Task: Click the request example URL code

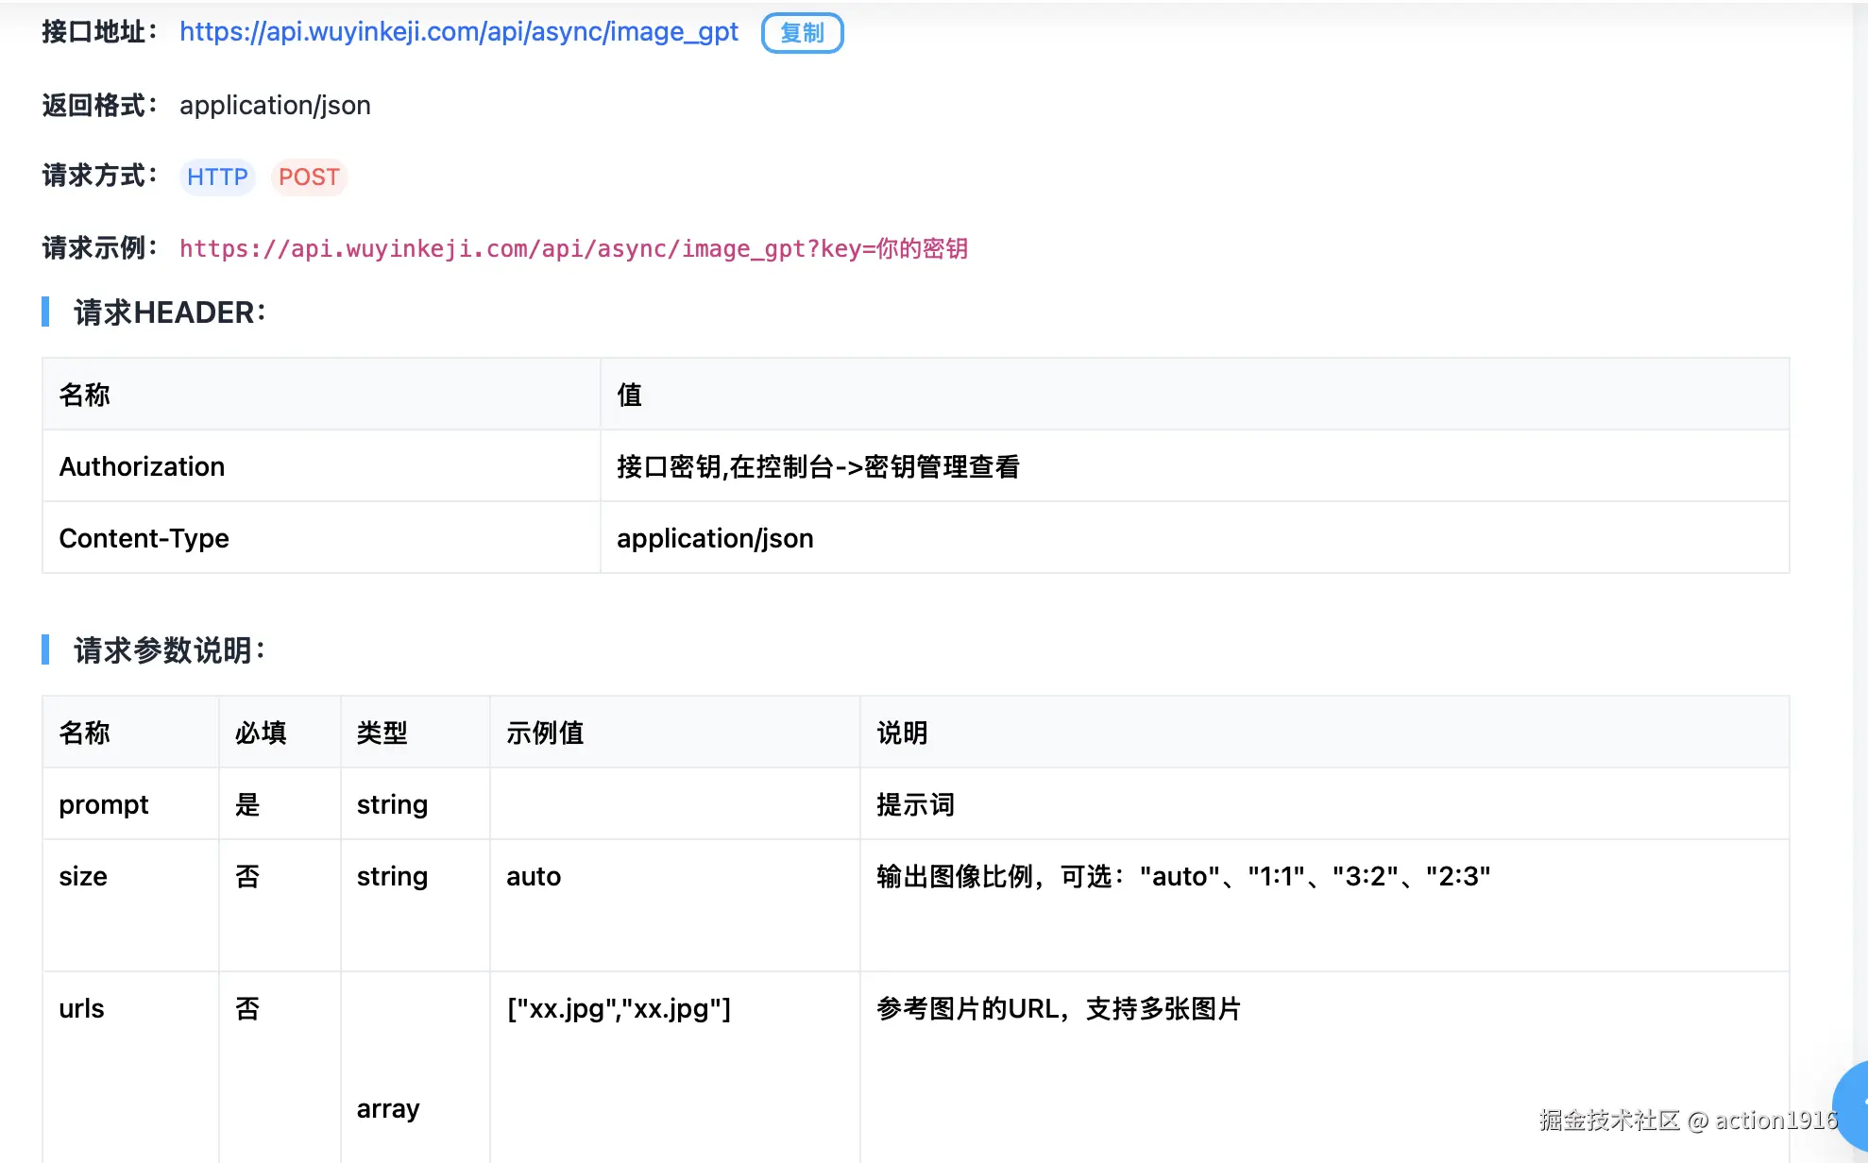Action: click(x=573, y=249)
